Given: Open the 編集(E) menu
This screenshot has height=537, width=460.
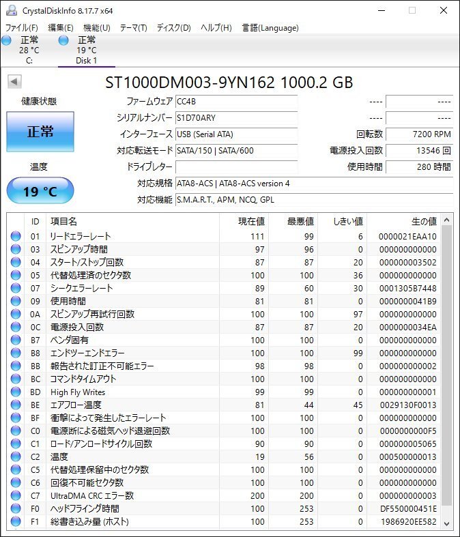Looking at the screenshot, I should click(61, 28).
